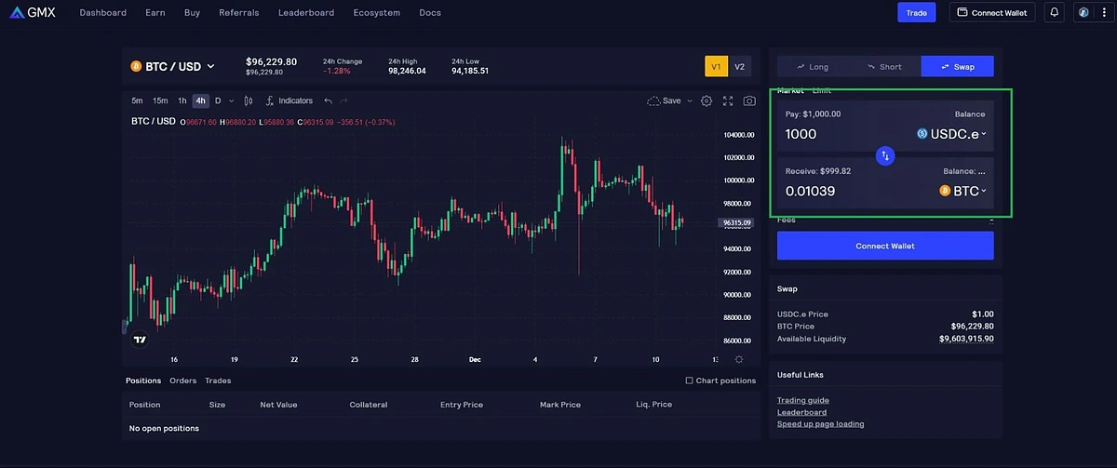
Task: Undo last chart action
Action: click(x=328, y=100)
